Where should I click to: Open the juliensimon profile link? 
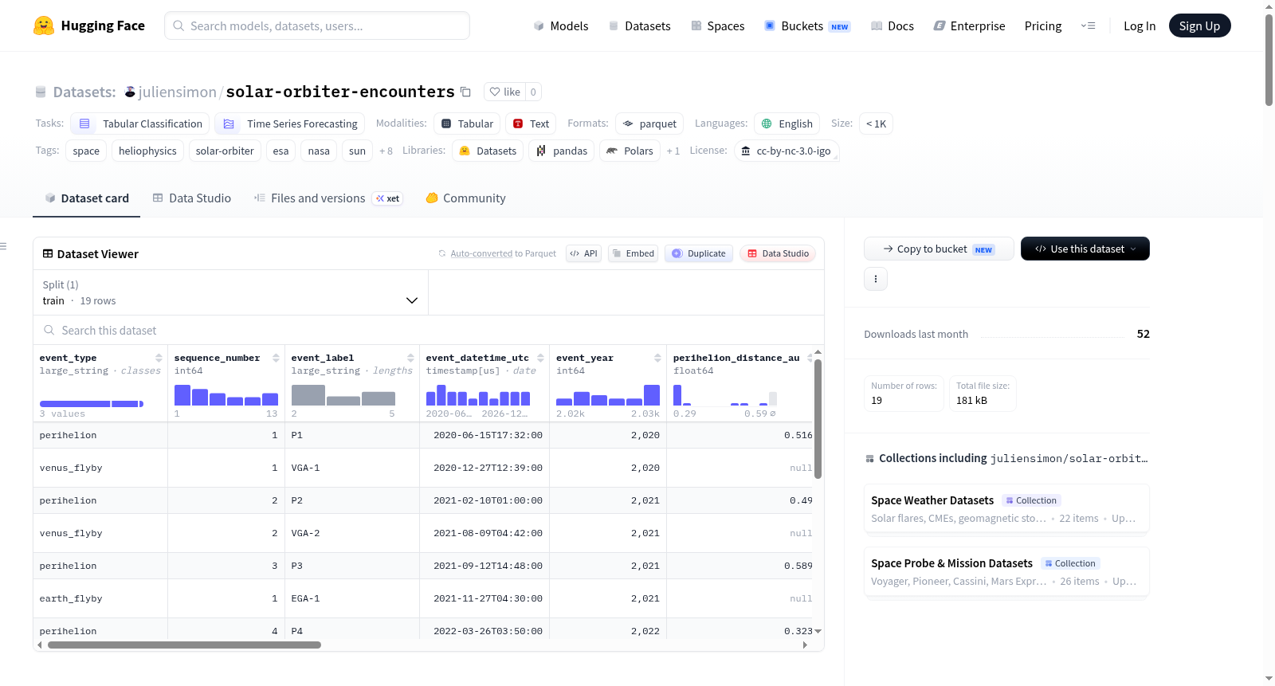[178, 92]
